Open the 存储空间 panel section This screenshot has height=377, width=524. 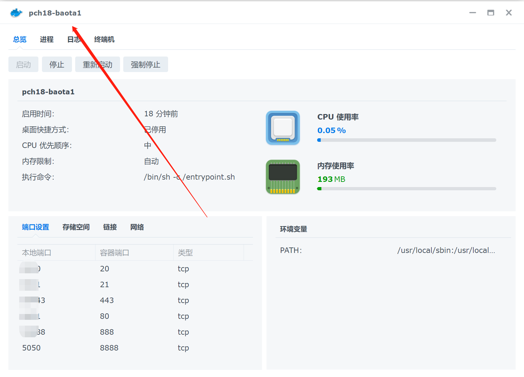click(x=76, y=227)
